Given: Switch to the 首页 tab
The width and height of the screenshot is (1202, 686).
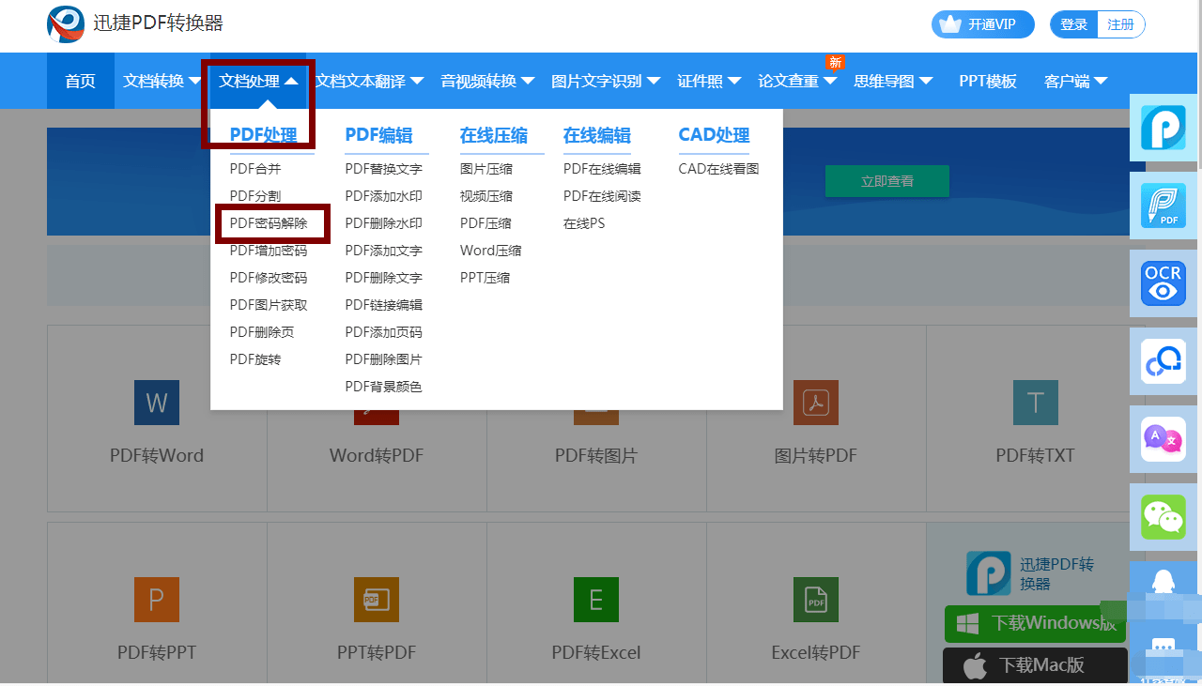Looking at the screenshot, I should pyautogui.click(x=79, y=81).
